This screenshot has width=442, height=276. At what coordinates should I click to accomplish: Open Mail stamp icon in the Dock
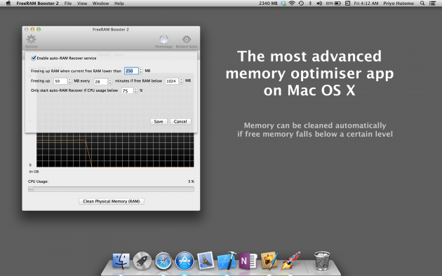point(206,261)
